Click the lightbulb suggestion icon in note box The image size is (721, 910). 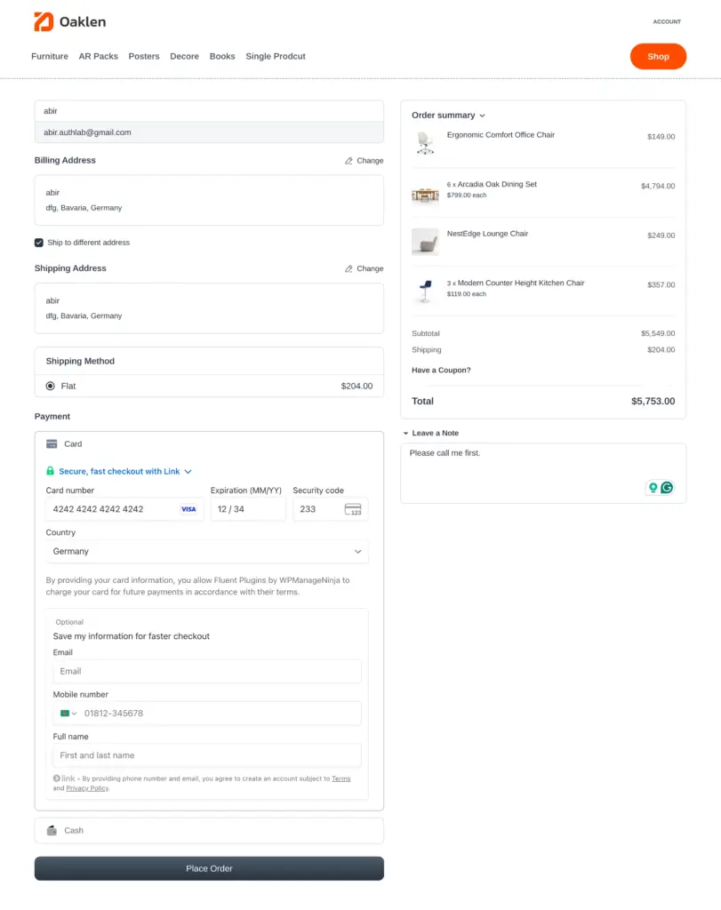tap(653, 488)
